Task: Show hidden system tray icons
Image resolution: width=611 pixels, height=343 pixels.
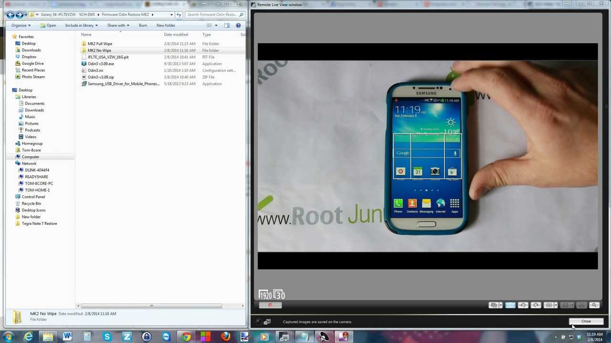Action: [556, 337]
